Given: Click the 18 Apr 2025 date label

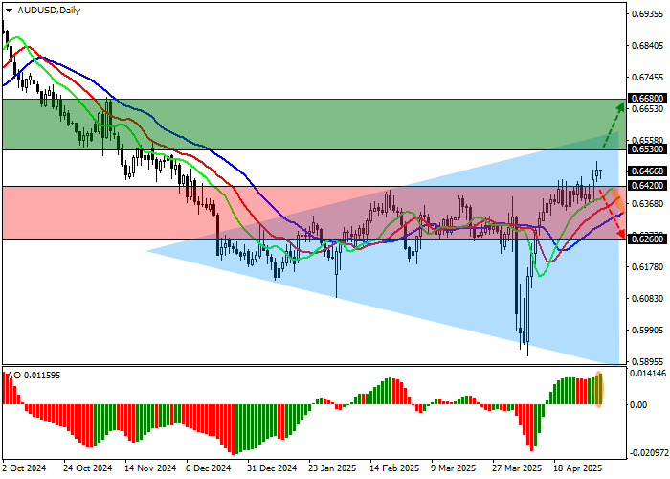Looking at the screenshot, I should point(577,469).
